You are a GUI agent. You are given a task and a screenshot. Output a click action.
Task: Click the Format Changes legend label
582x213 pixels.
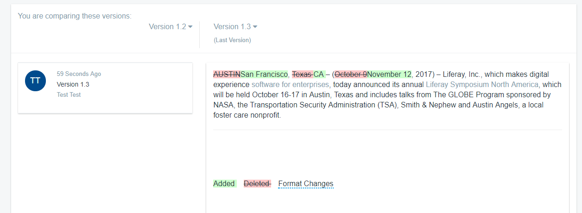[x=306, y=184]
